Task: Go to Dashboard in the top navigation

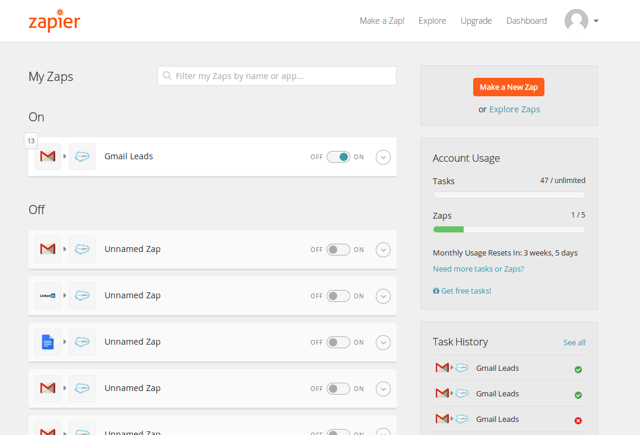Action: click(x=527, y=21)
